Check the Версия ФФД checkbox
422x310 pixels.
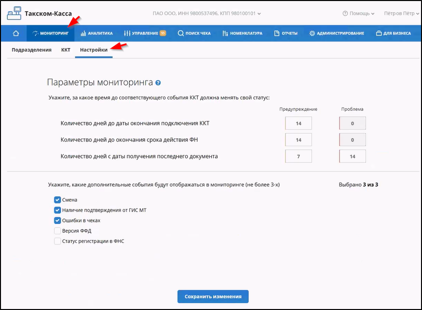(57, 231)
